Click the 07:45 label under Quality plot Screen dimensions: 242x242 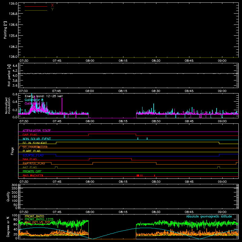coord(57,212)
